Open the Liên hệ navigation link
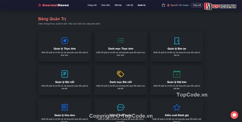The image size is (242, 122). [130, 5]
